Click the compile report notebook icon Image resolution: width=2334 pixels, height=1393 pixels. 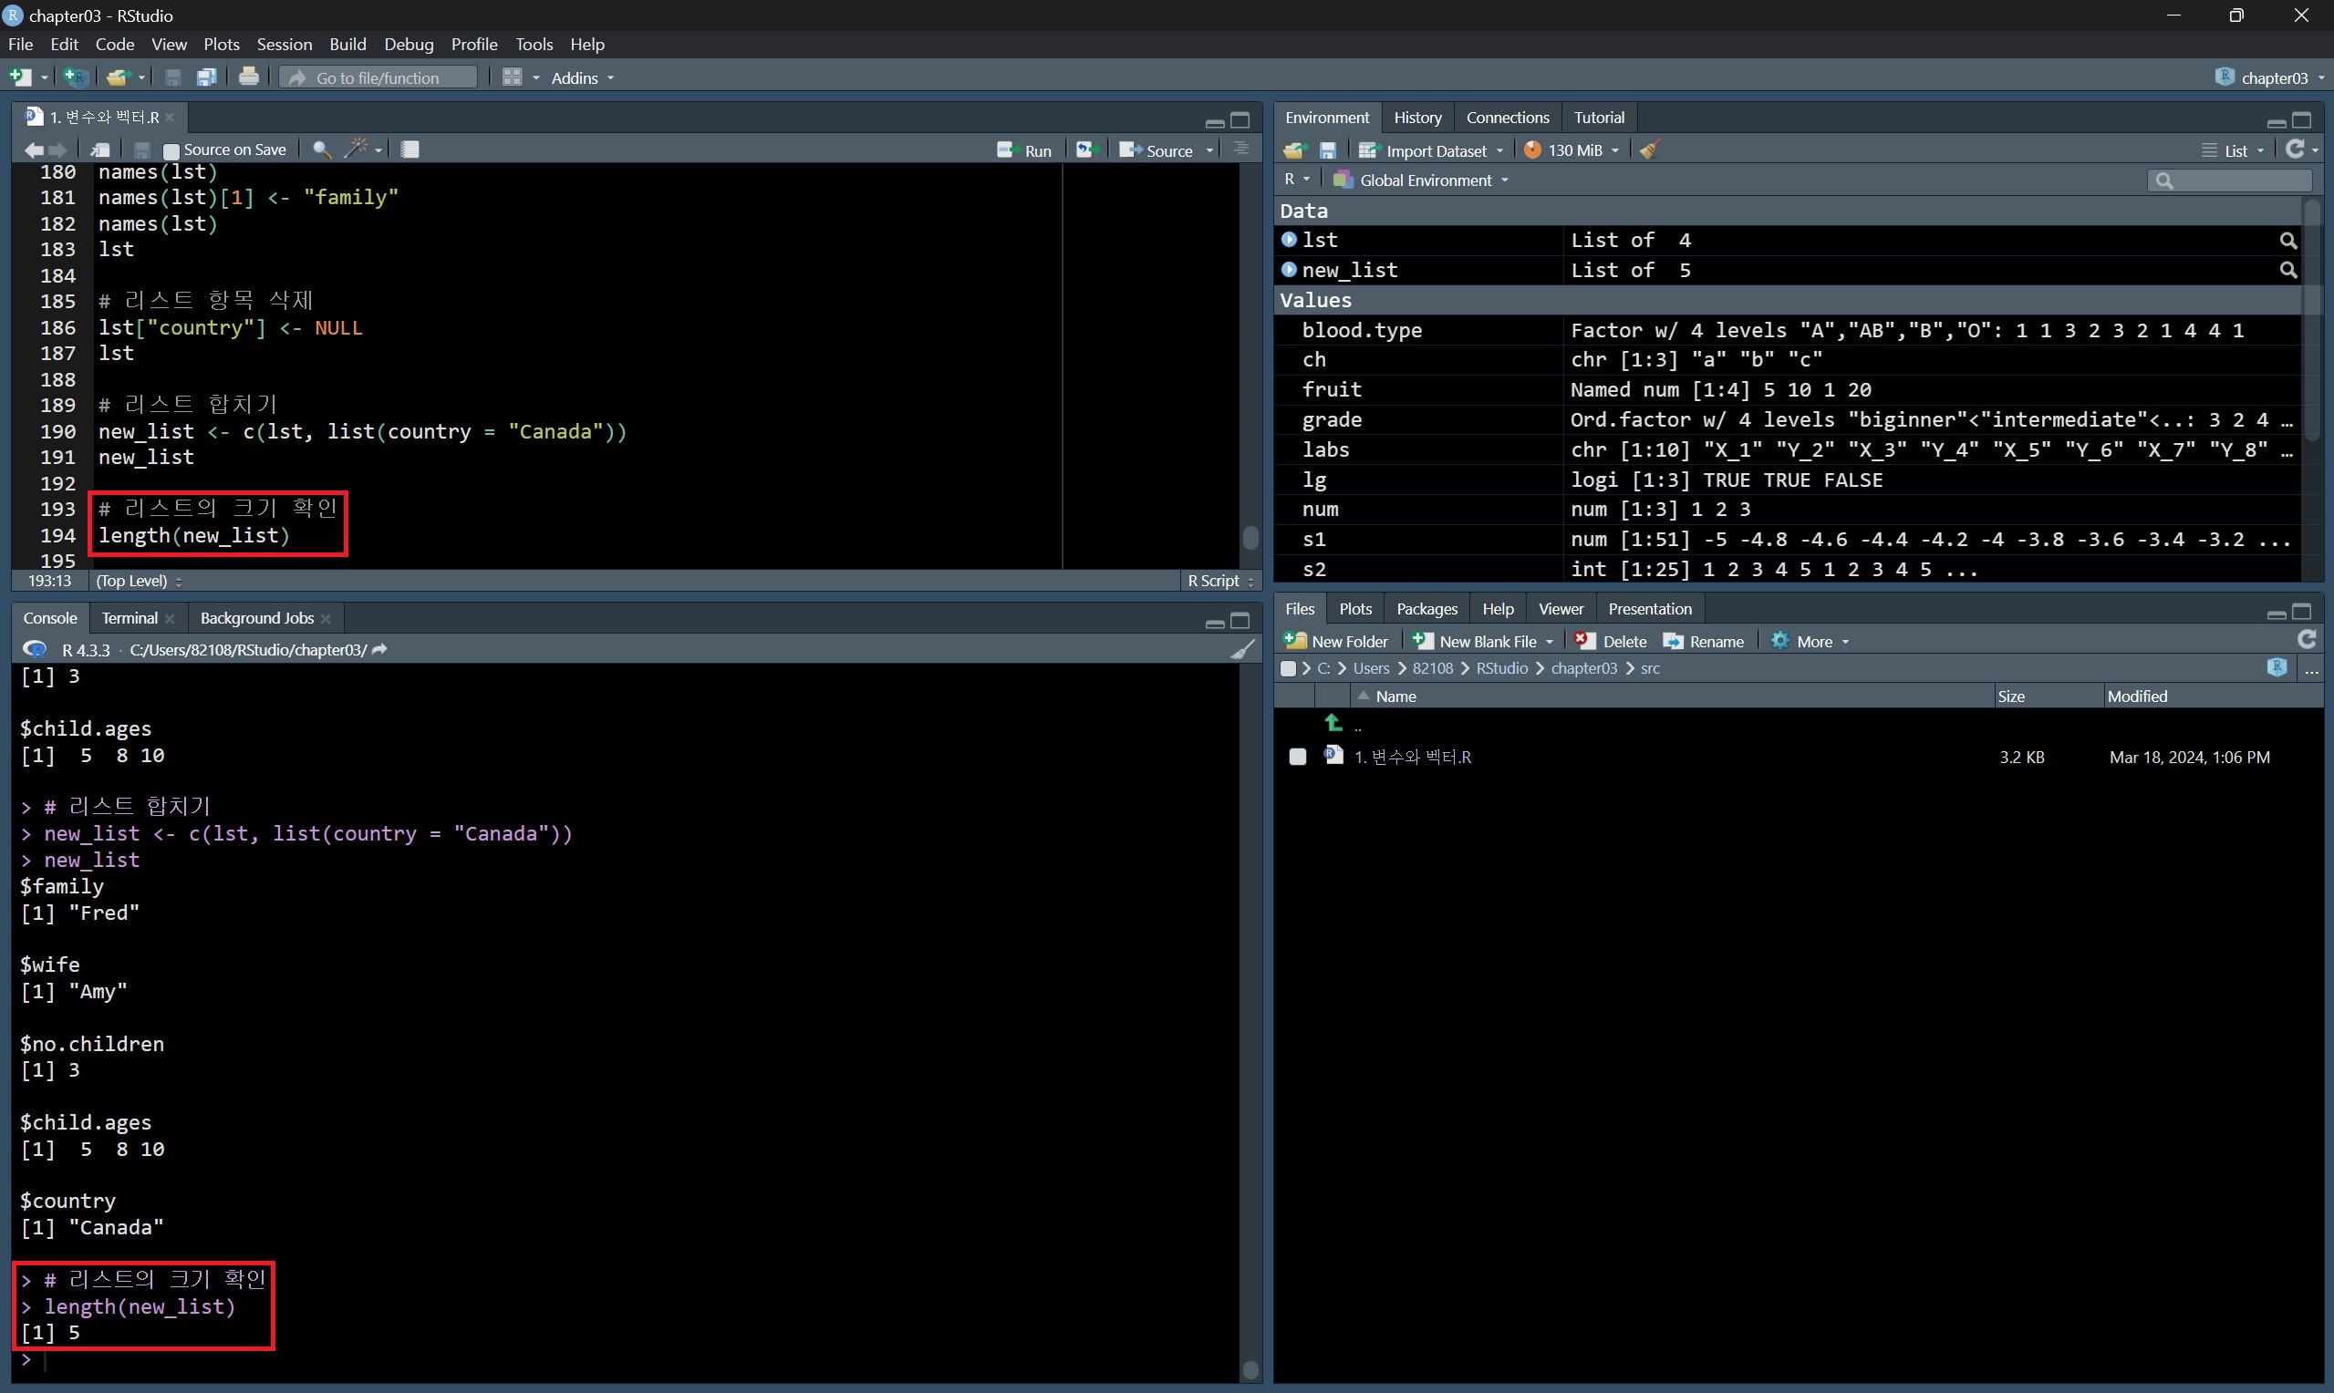point(410,150)
